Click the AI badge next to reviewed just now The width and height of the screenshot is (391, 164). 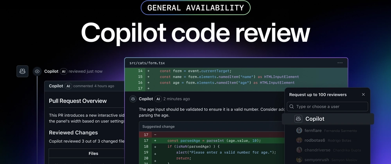coord(64,71)
